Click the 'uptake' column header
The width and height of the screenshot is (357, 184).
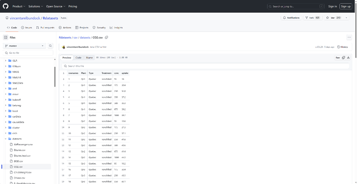click(x=125, y=73)
